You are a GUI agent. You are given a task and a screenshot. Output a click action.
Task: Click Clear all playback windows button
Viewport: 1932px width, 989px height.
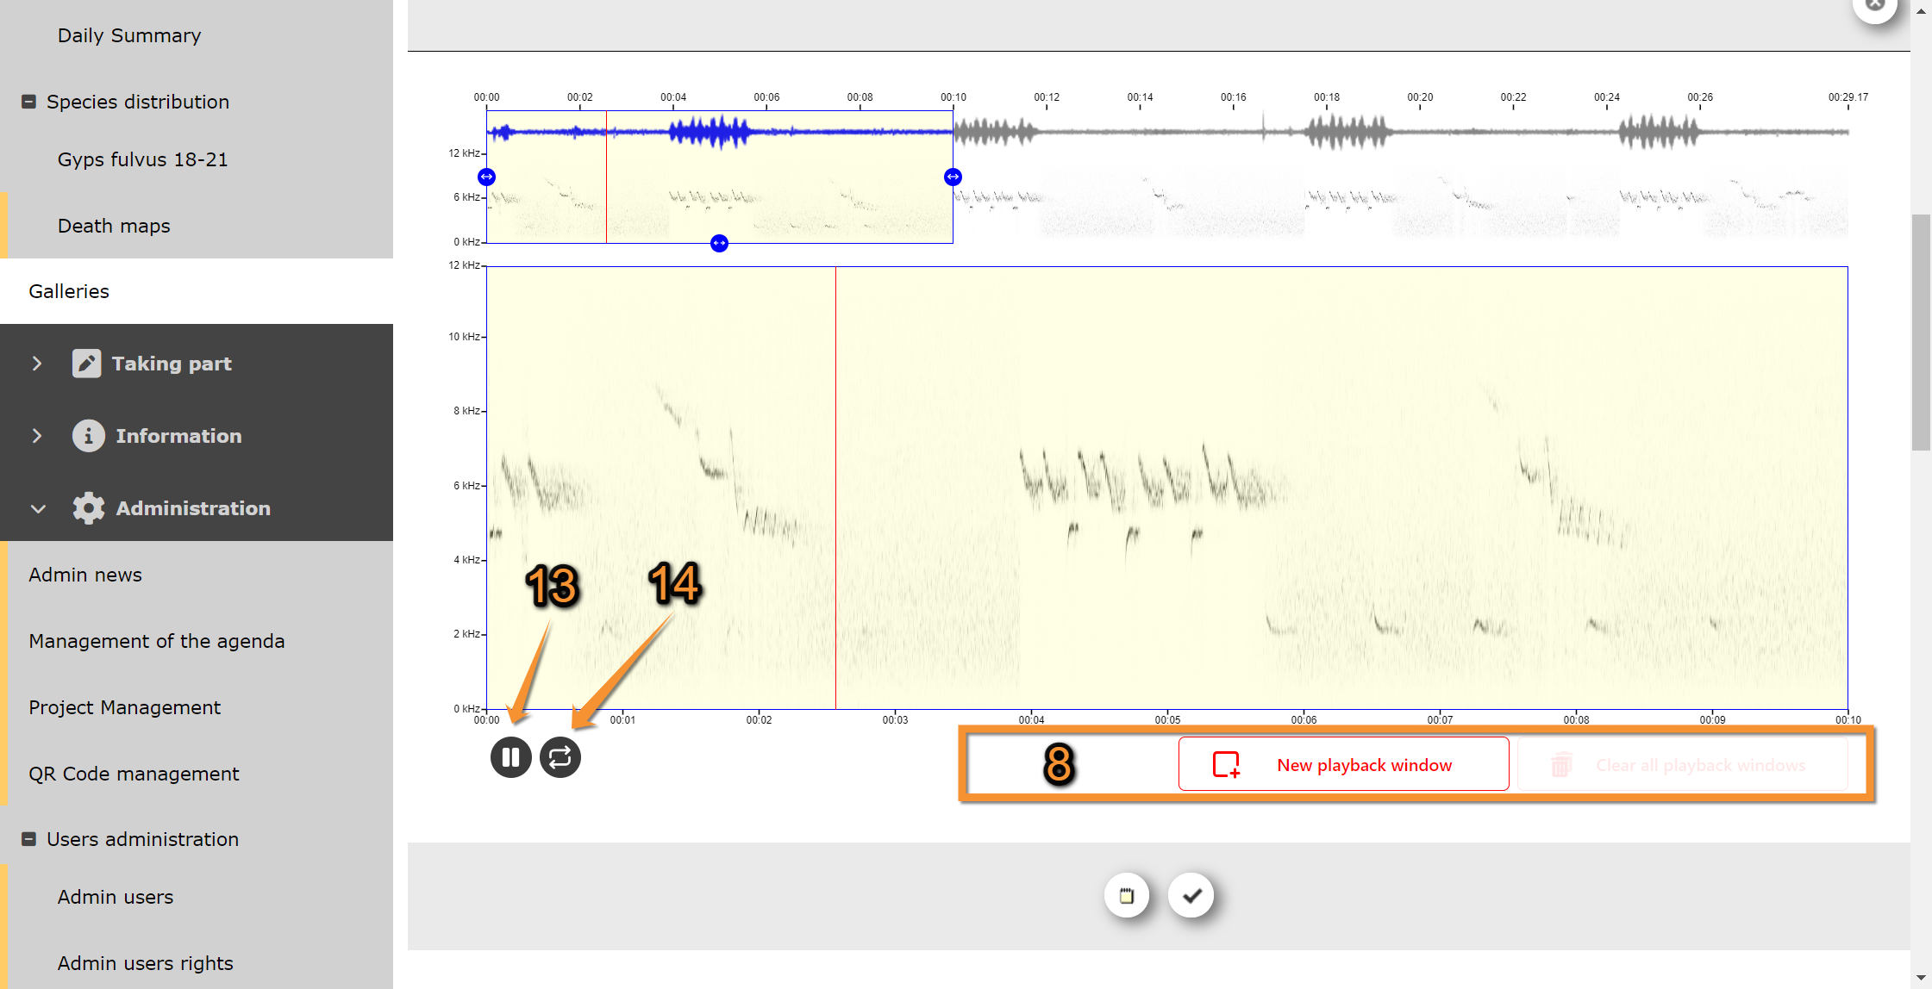point(1682,765)
